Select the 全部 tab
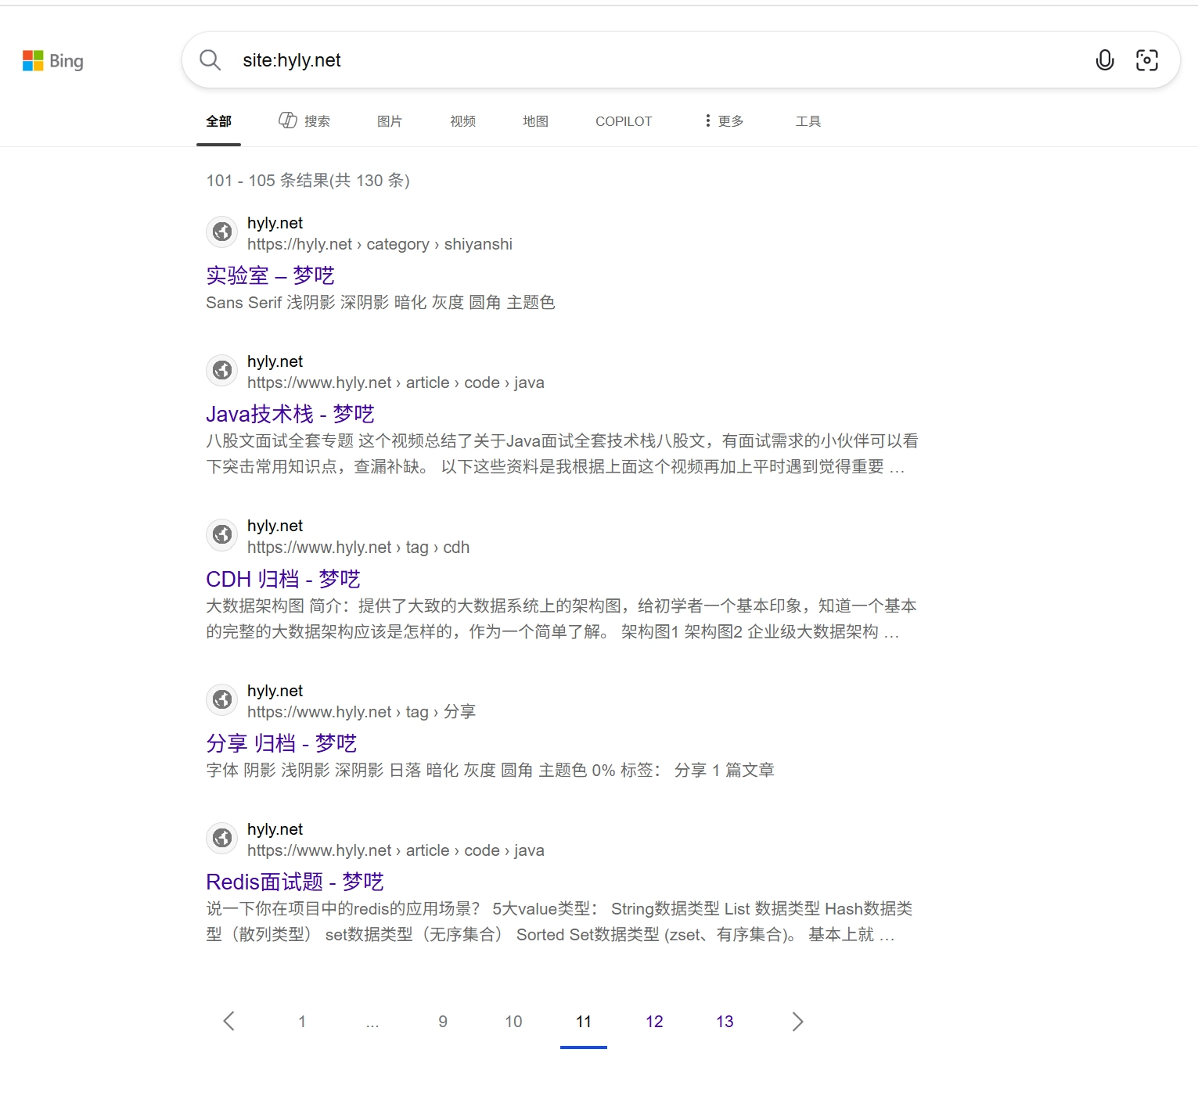 pyautogui.click(x=219, y=121)
